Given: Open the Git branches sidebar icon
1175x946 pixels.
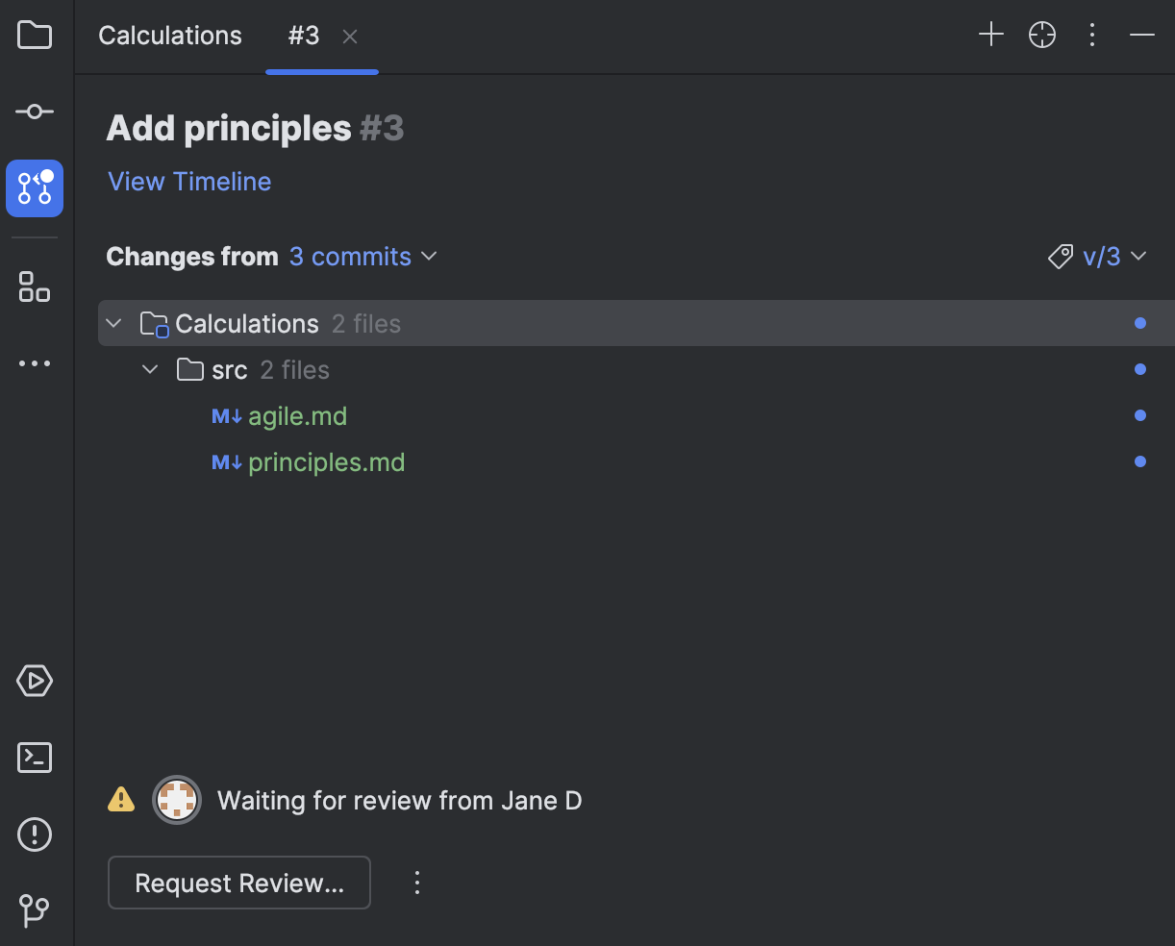Looking at the screenshot, I should (x=35, y=911).
